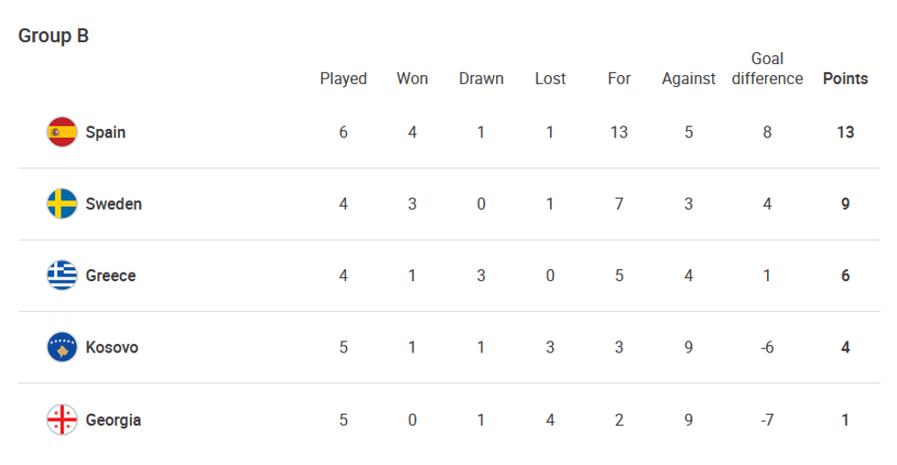Click the Kosovo flag icon
The image size is (897, 465).
point(62,348)
